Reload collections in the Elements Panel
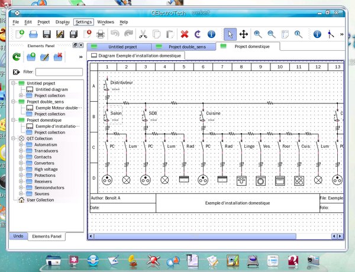Screen dimensions: 355x272 click(x=17, y=57)
